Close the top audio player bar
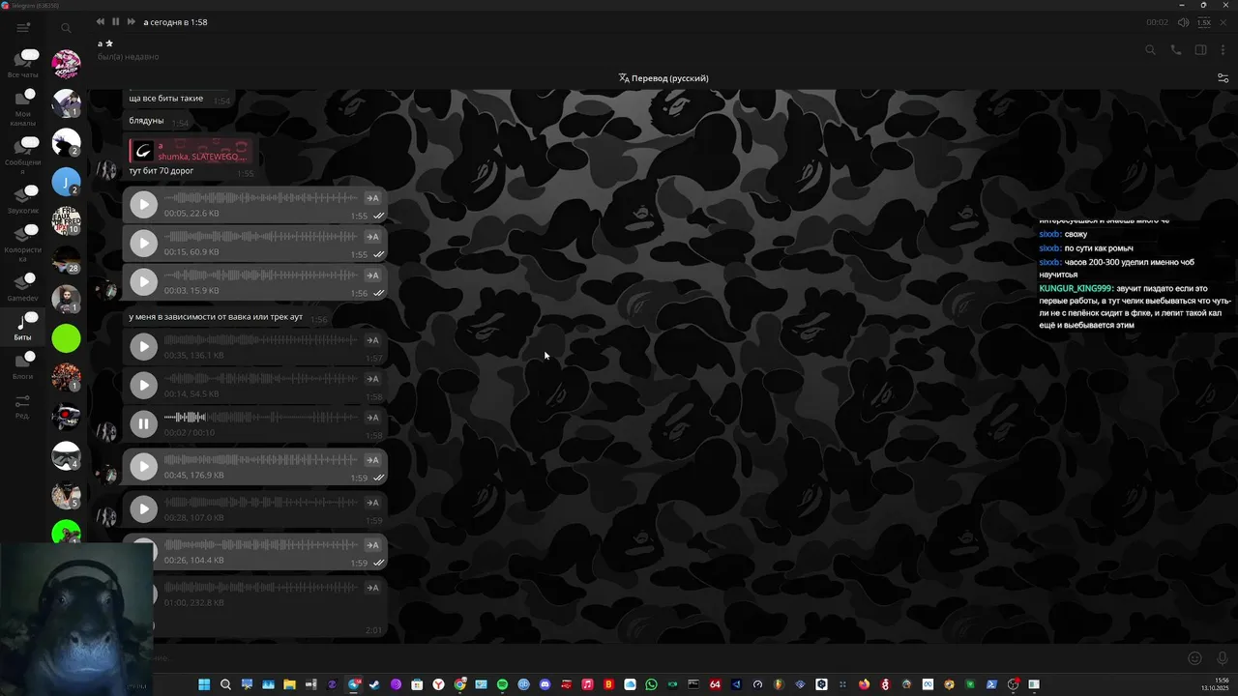 (1224, 22)
